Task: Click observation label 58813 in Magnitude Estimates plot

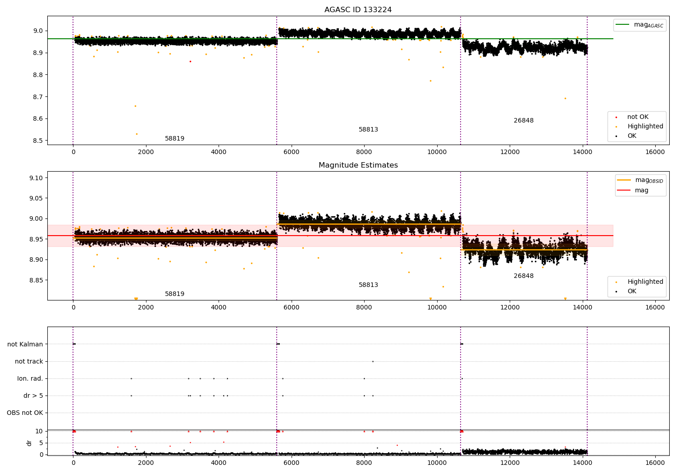Action: (x=368, y=285)
